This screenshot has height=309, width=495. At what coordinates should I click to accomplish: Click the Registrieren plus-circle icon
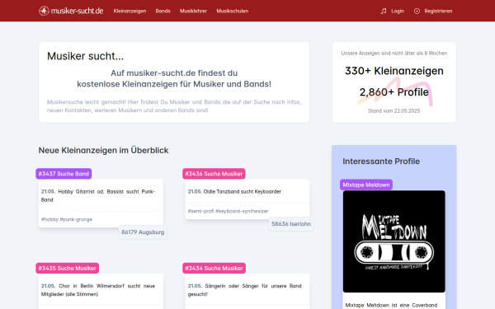pos(417,11)
